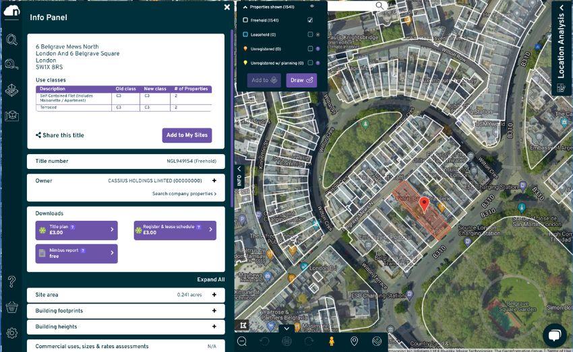Uncheck the Freehold checkbox
Viewport: 573px width, 352px height.
click(310, 20)
